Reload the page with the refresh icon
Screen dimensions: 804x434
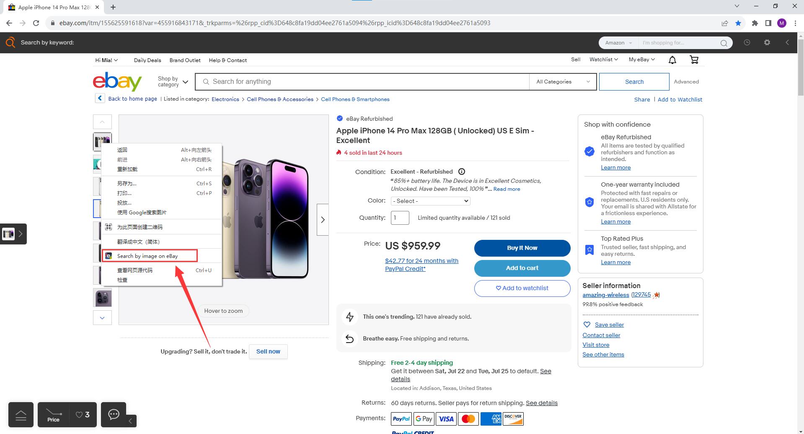[36, 23]
